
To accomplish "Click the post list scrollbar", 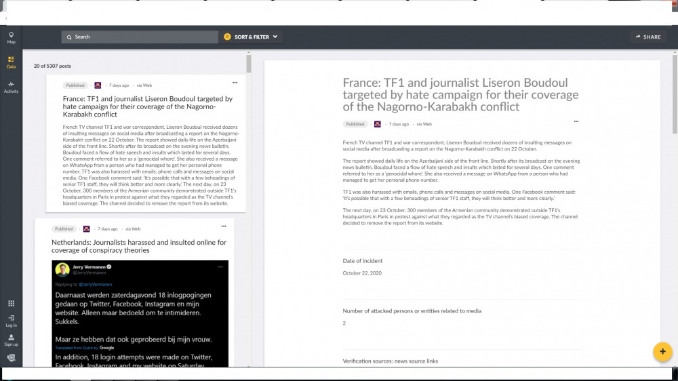I will coord(249,64).
